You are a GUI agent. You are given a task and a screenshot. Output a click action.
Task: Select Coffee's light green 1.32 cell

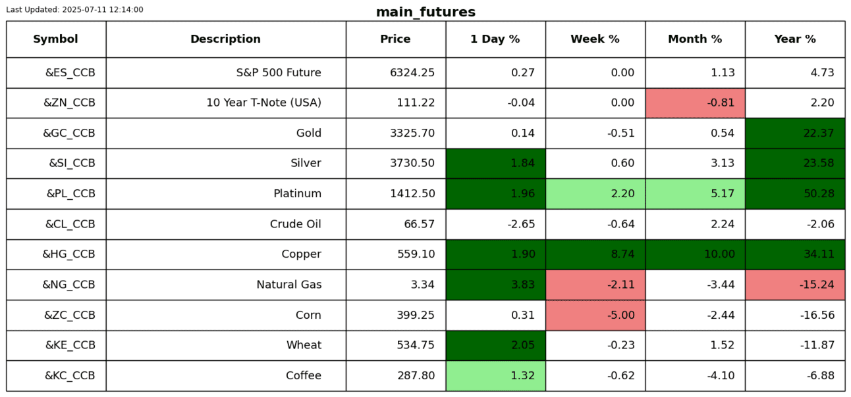click(x=495, y=376)
